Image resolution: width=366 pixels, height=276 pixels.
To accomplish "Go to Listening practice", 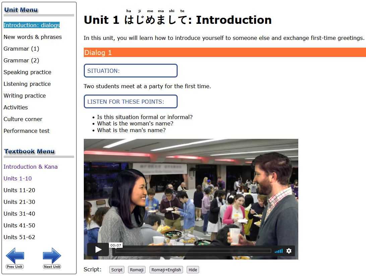I will click(27, 84).
